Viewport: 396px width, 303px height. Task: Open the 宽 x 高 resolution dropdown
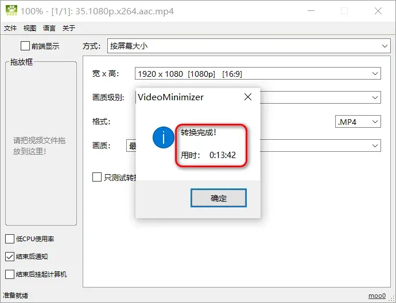pyautogui.click(x=258, y=74)
